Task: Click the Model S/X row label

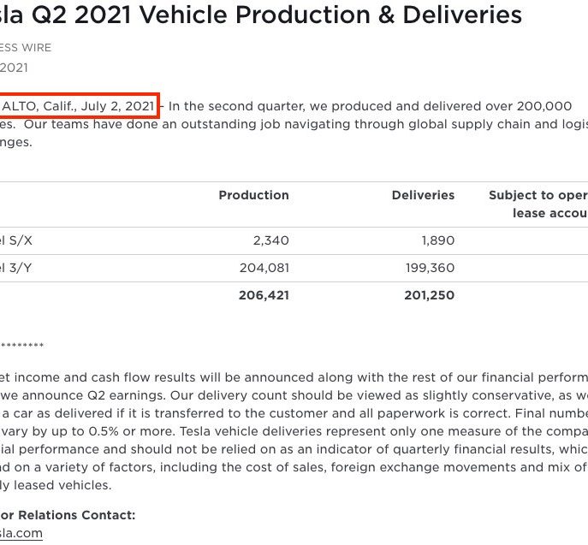Action: (x=15, y=240)
